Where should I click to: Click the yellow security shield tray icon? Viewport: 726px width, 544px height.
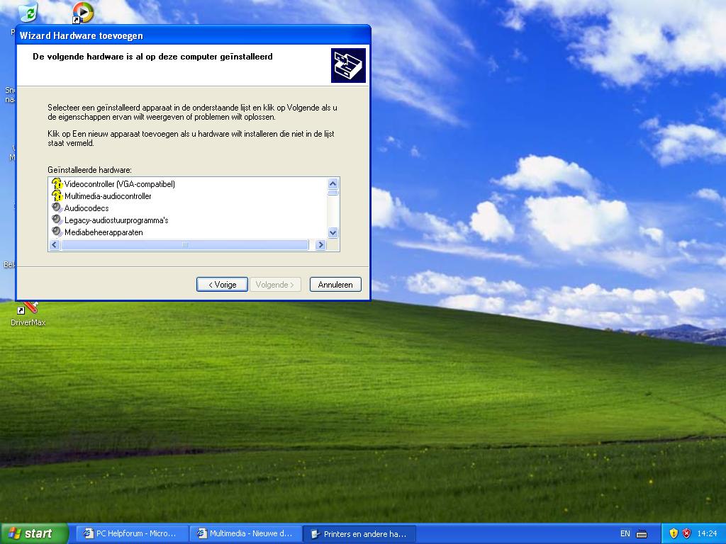[674, 534]
